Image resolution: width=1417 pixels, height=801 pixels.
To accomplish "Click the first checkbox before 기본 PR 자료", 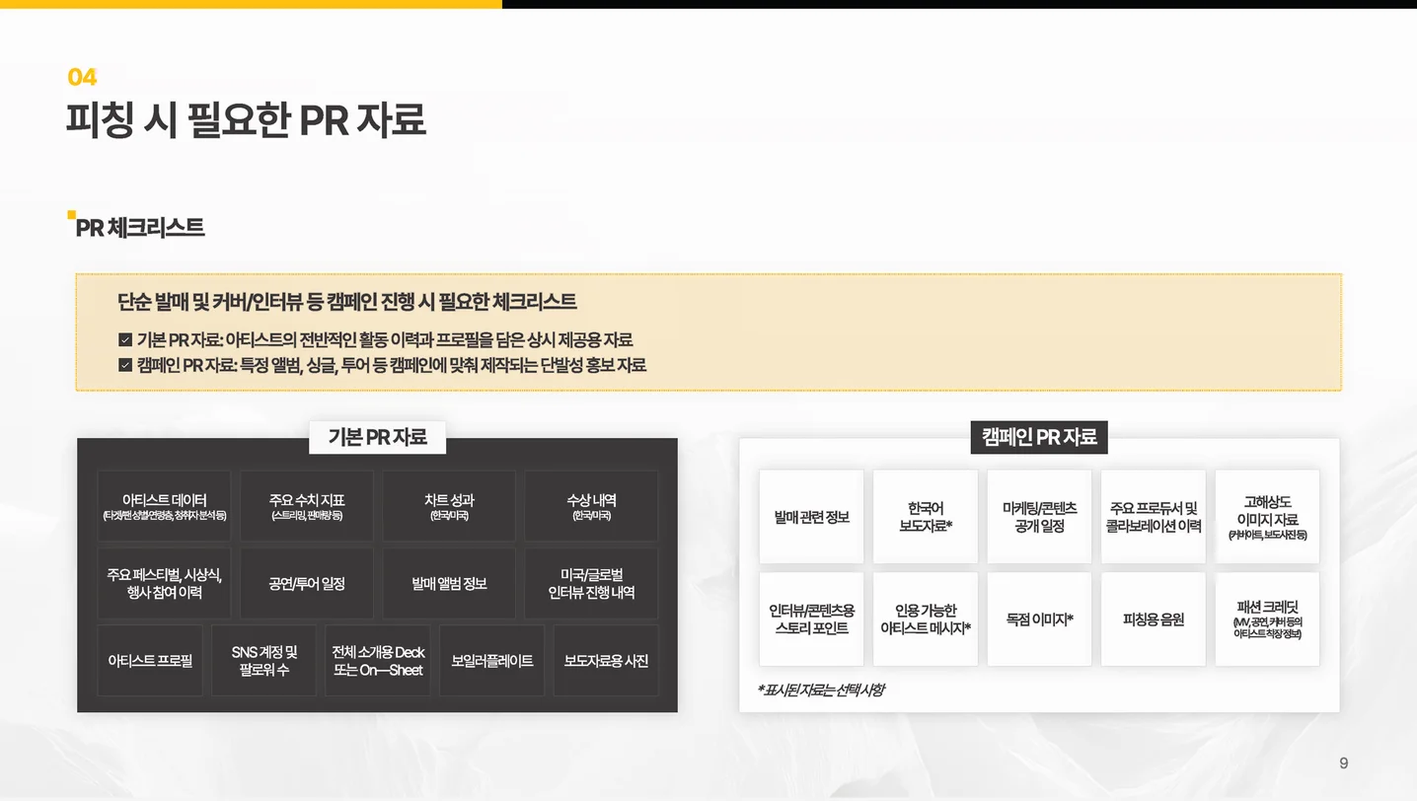I will 125,340.
